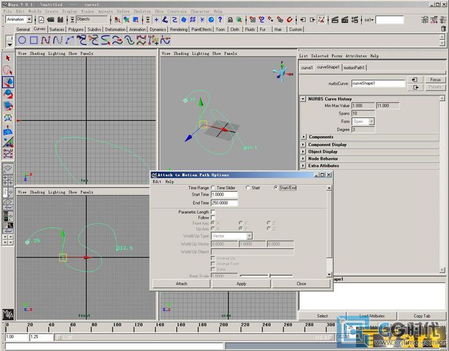Click the magnet make live icon
The height and width of the screenshot is (351, 449).
click(x=289, y=19)
